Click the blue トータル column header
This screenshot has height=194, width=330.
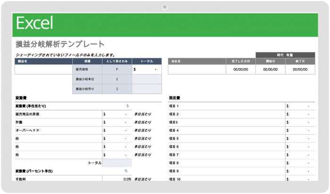[147, 61]
